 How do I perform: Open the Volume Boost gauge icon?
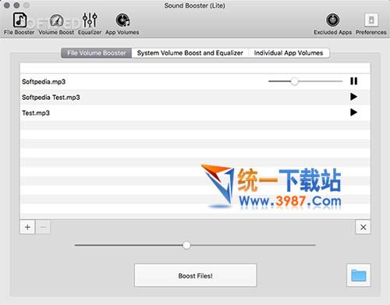click(x=56, y=20)
